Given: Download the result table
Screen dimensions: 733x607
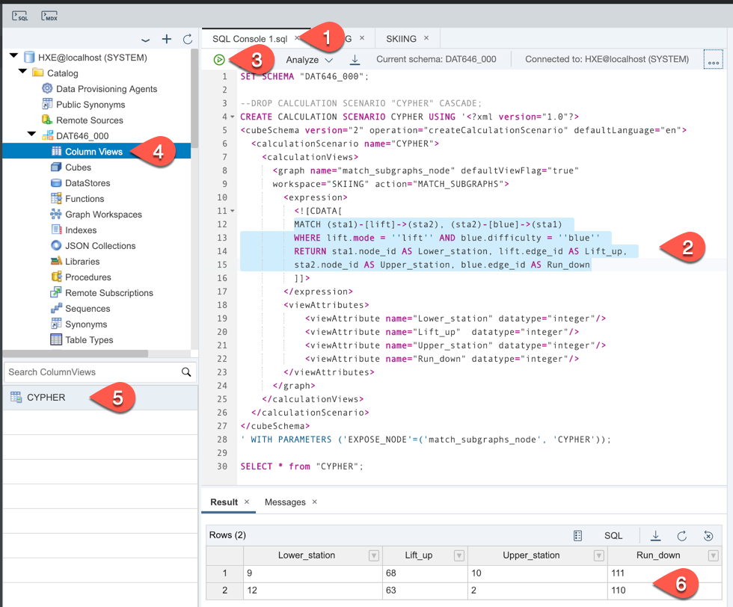Looking at the screenshot, I should tap(656, 535).
